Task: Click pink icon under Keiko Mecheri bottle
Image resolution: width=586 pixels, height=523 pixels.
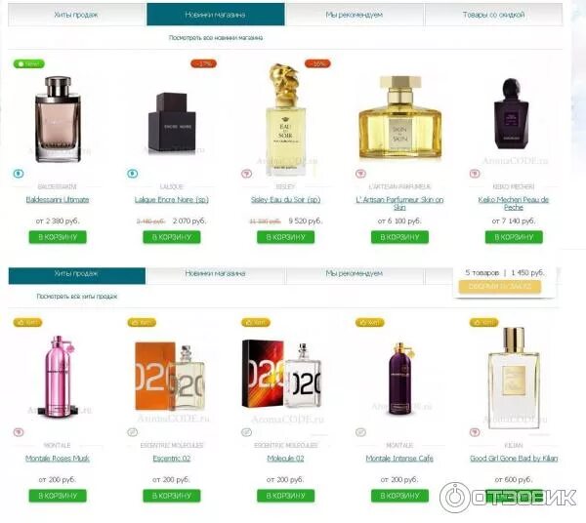Action: pos(475,174)
